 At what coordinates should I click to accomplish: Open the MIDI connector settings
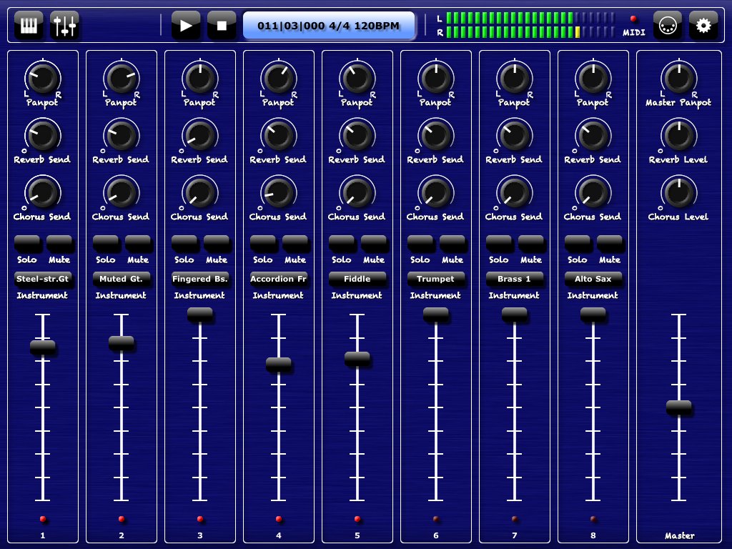[667, 26]
